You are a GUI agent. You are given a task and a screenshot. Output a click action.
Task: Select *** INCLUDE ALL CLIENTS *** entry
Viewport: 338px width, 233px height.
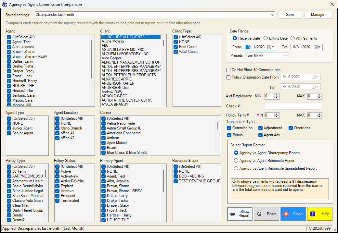click(131, 37)
